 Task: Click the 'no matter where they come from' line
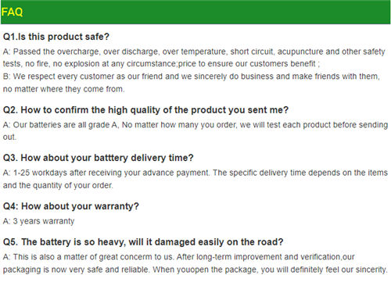click(64, 89)
